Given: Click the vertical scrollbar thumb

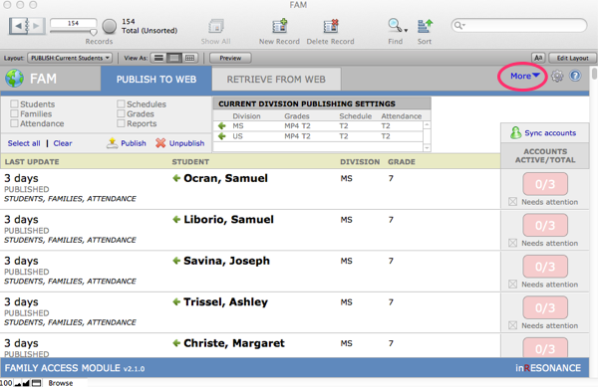Looking at the screenshot, I should click(x=594, y=73).
